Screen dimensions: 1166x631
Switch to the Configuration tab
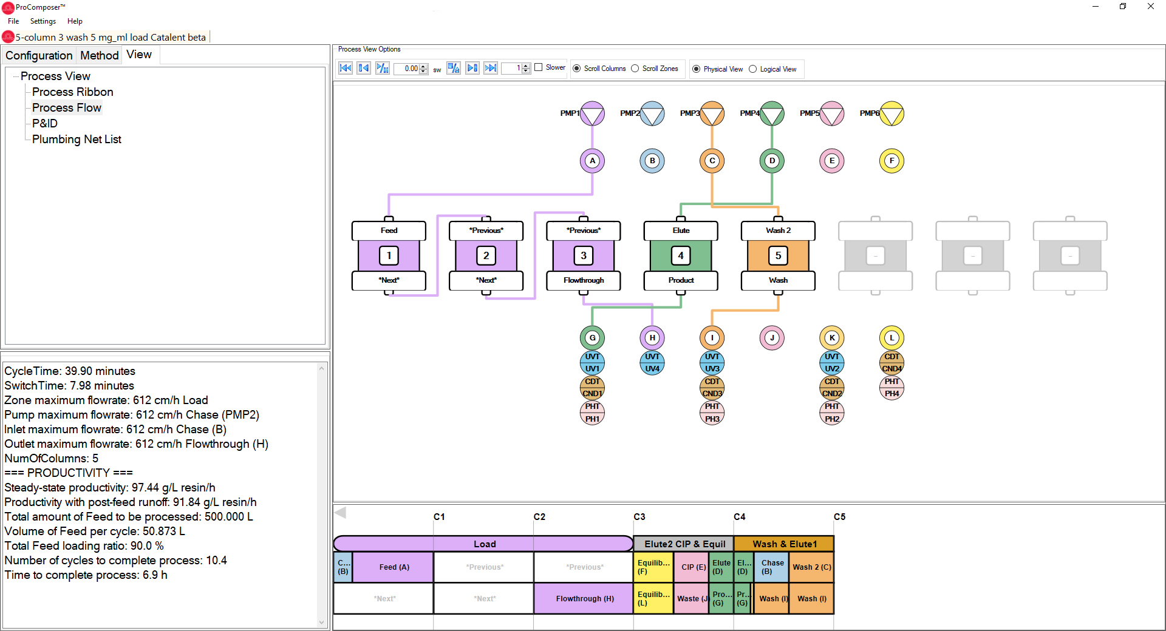(39, 55)
